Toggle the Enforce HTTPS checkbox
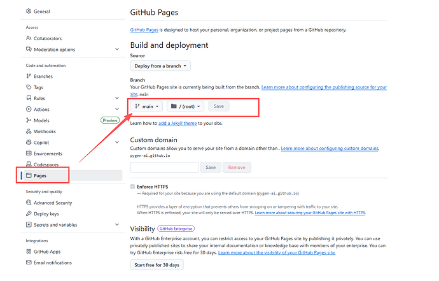This screenshot has width=439, height=281. click(133, 187)
